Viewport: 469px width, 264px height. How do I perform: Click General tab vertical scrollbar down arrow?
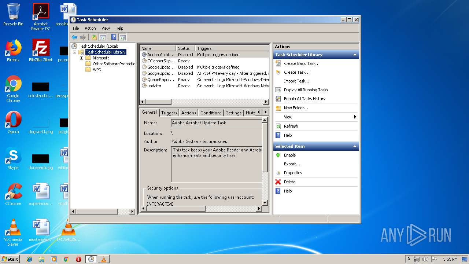pyautogui.click(x=265, y=202)
